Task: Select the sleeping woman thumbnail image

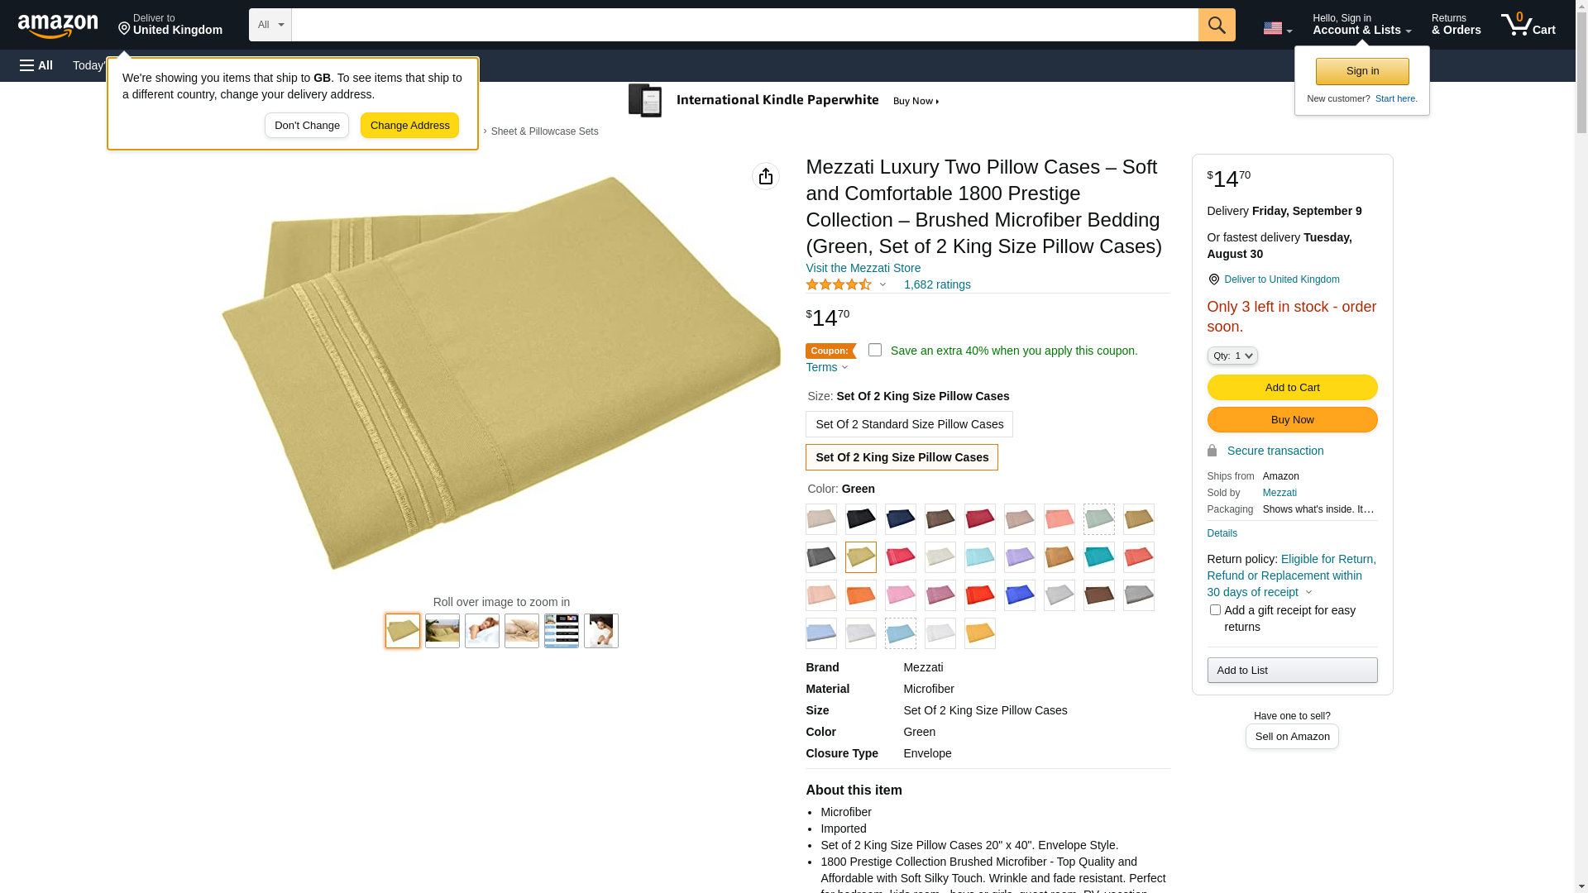Action: tap(482, 631)
